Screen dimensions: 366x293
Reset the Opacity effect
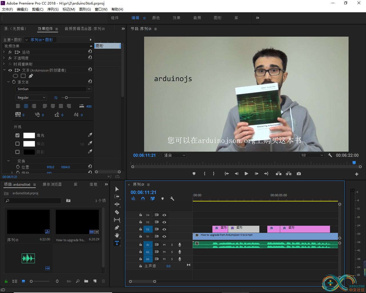(x=90, y=58)
